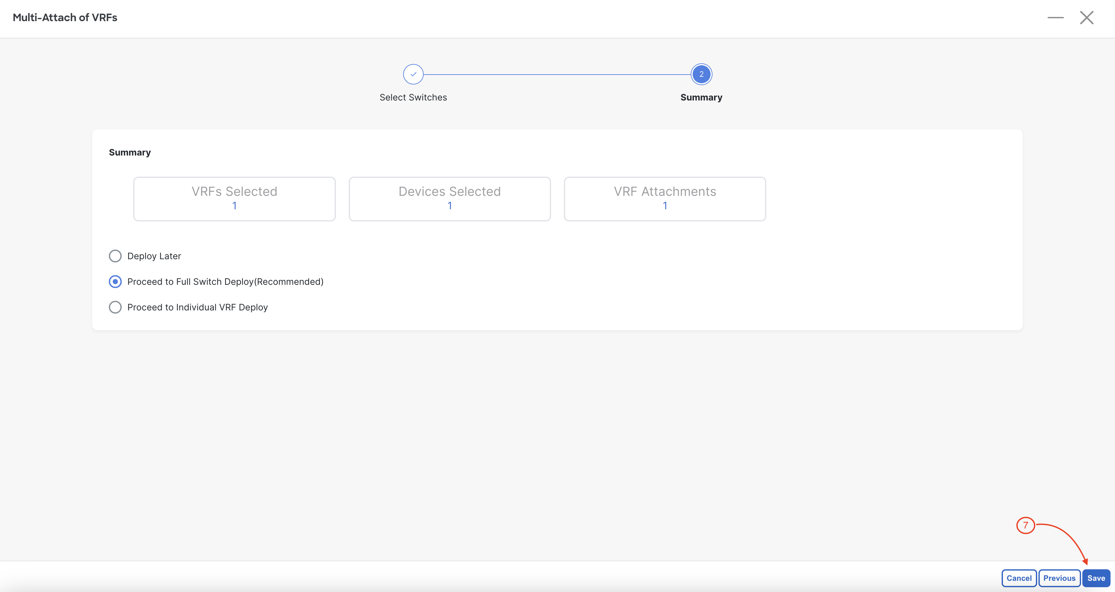
Task: Click the VRF Attachments count card
Action: coord(665,199)
